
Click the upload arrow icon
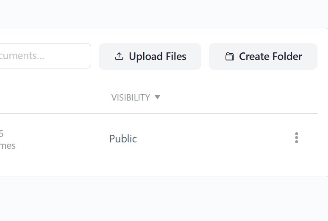(119, 57)
